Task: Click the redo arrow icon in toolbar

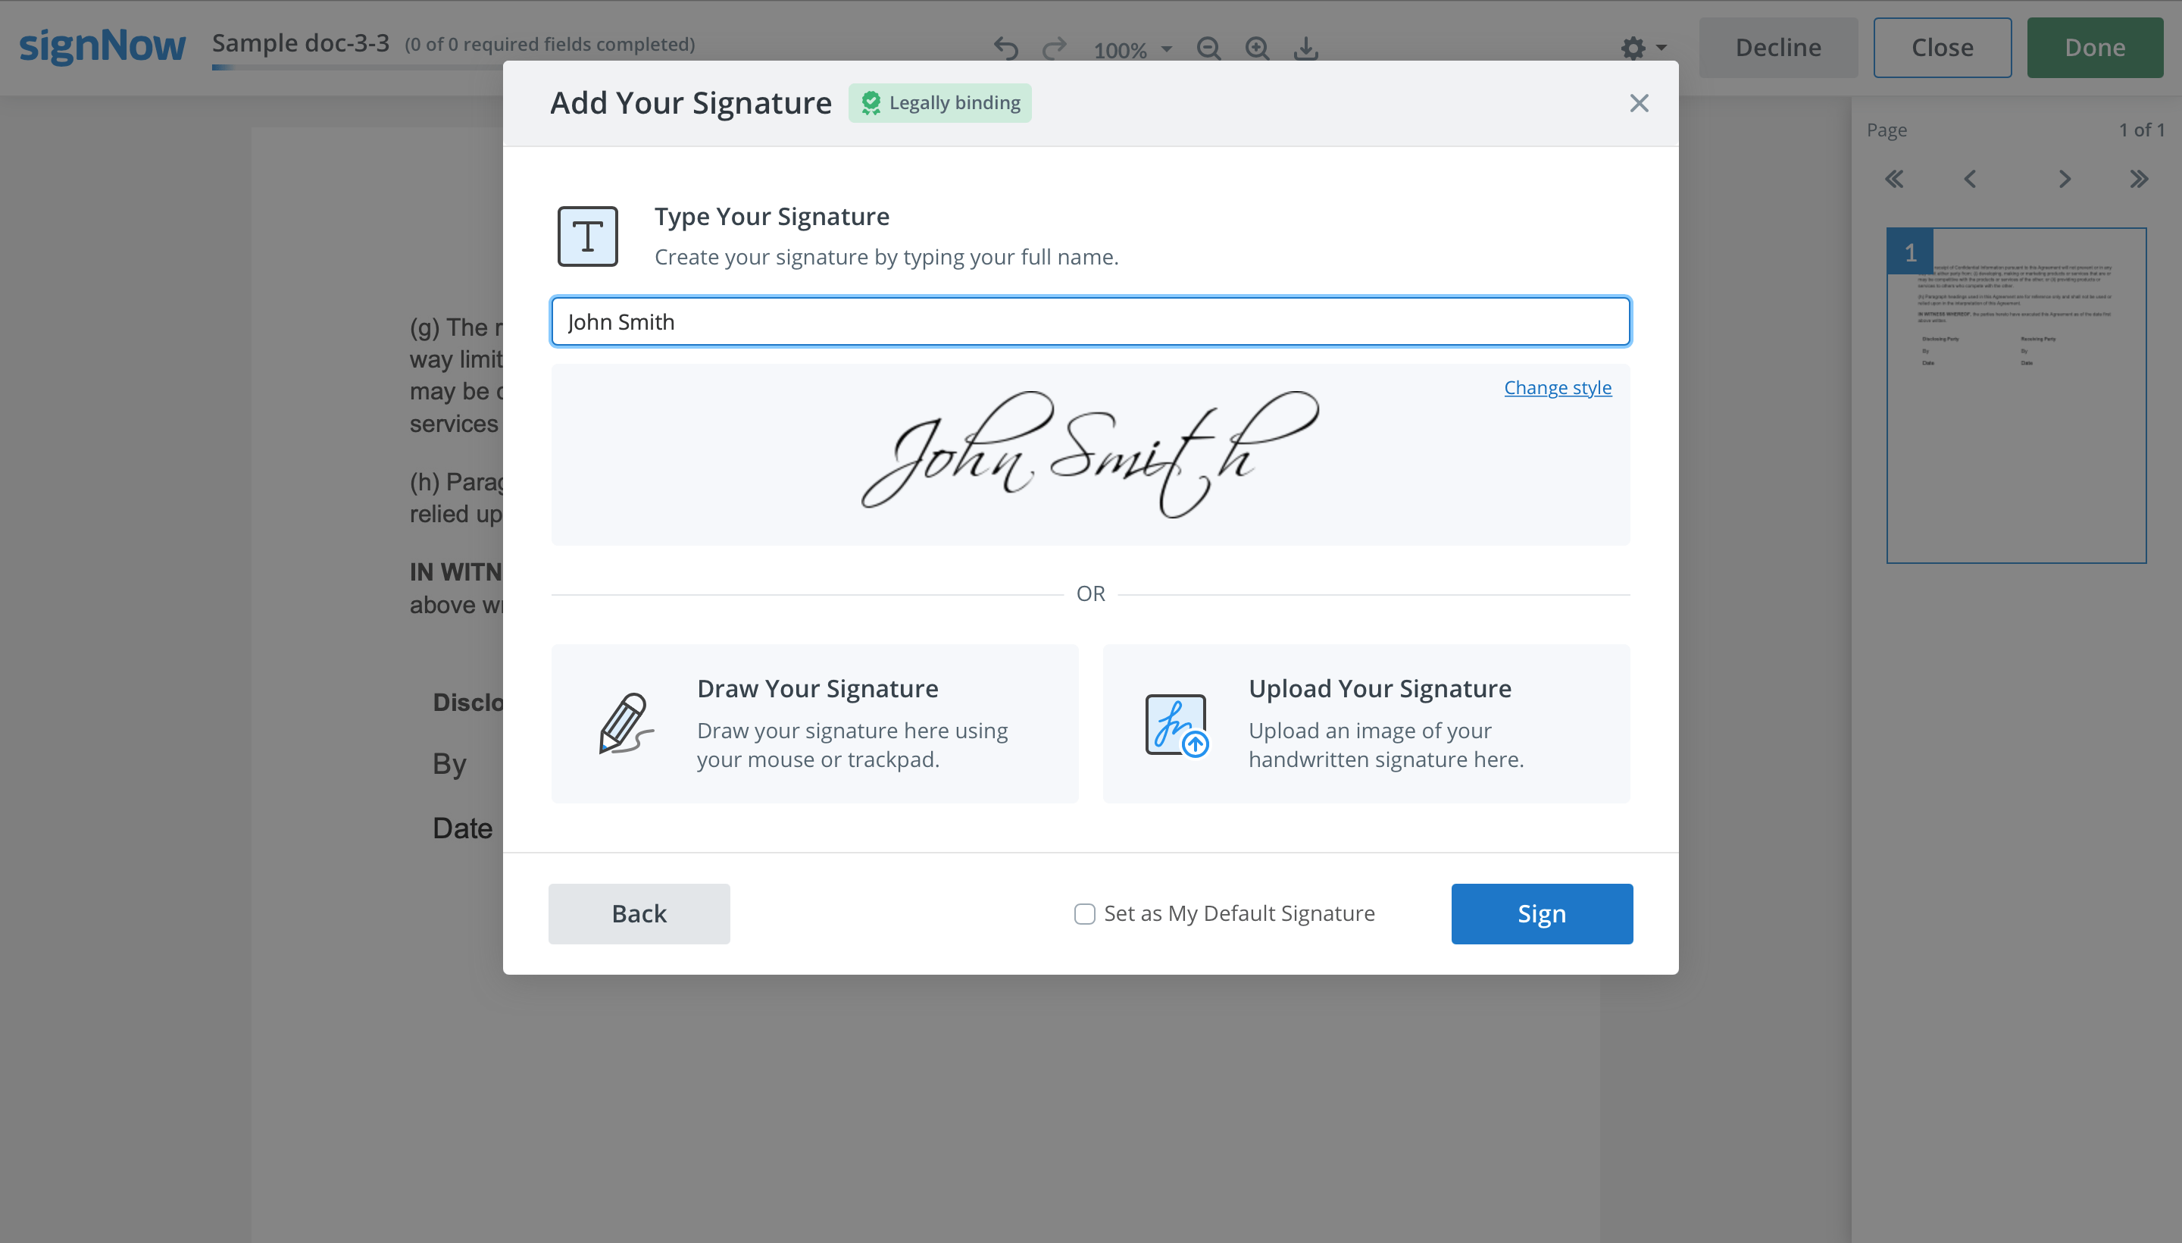Action: tap(1054, 48)
